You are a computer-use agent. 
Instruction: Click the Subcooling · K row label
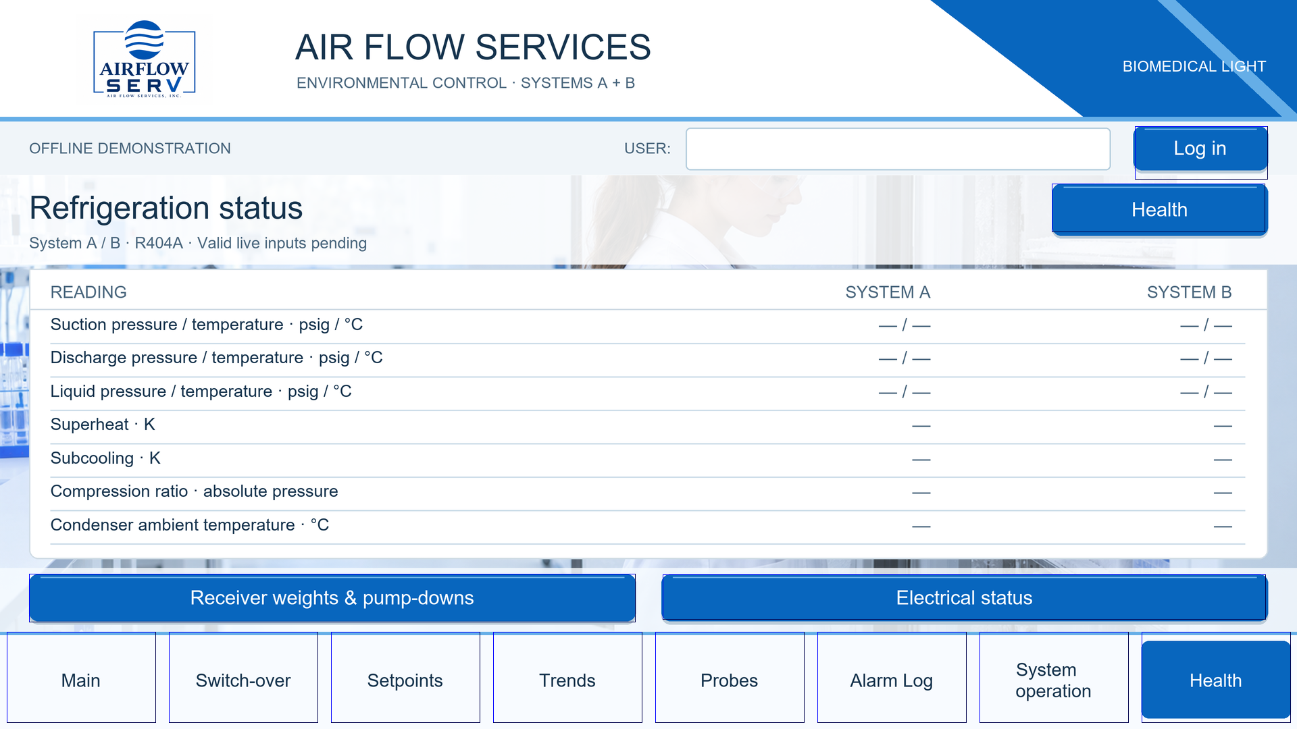point(105,458)
